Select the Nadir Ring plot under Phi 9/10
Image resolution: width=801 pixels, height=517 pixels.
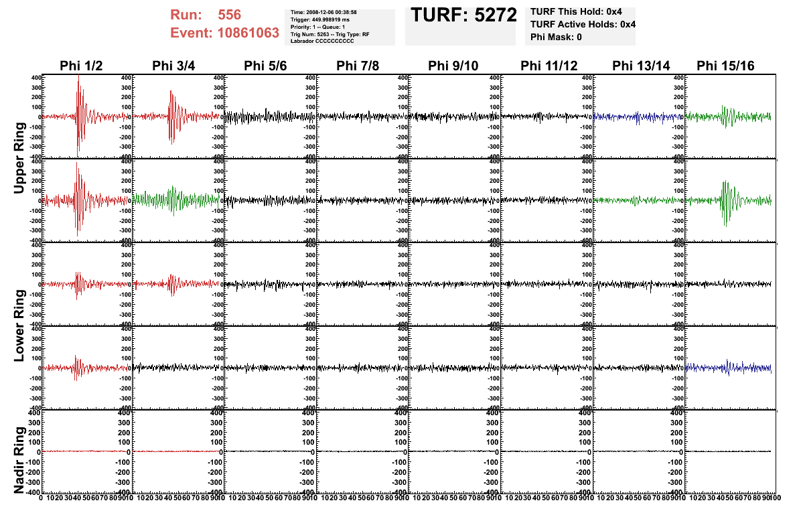[x=455, y=451]
